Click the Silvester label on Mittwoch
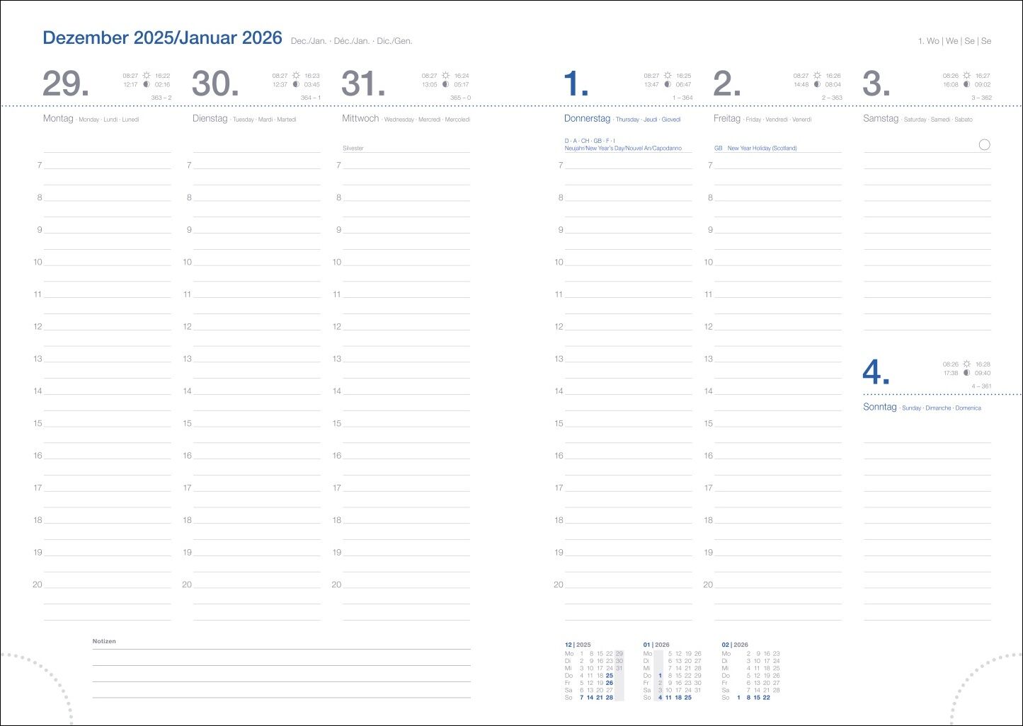Viewport: 1023px width, 726px height. coord(353,149)
